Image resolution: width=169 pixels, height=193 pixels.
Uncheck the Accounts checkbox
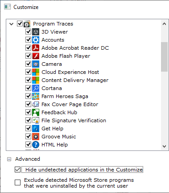(28, 40)
